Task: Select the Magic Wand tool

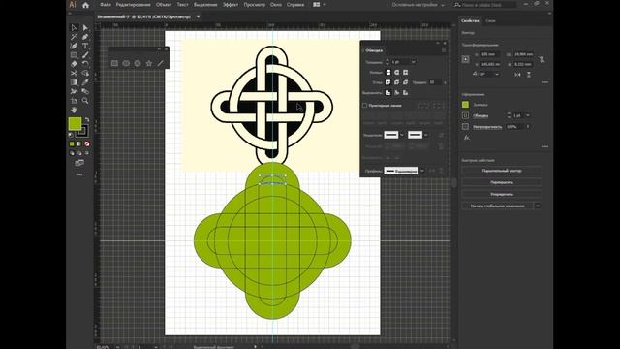Action: click(74, 37)
